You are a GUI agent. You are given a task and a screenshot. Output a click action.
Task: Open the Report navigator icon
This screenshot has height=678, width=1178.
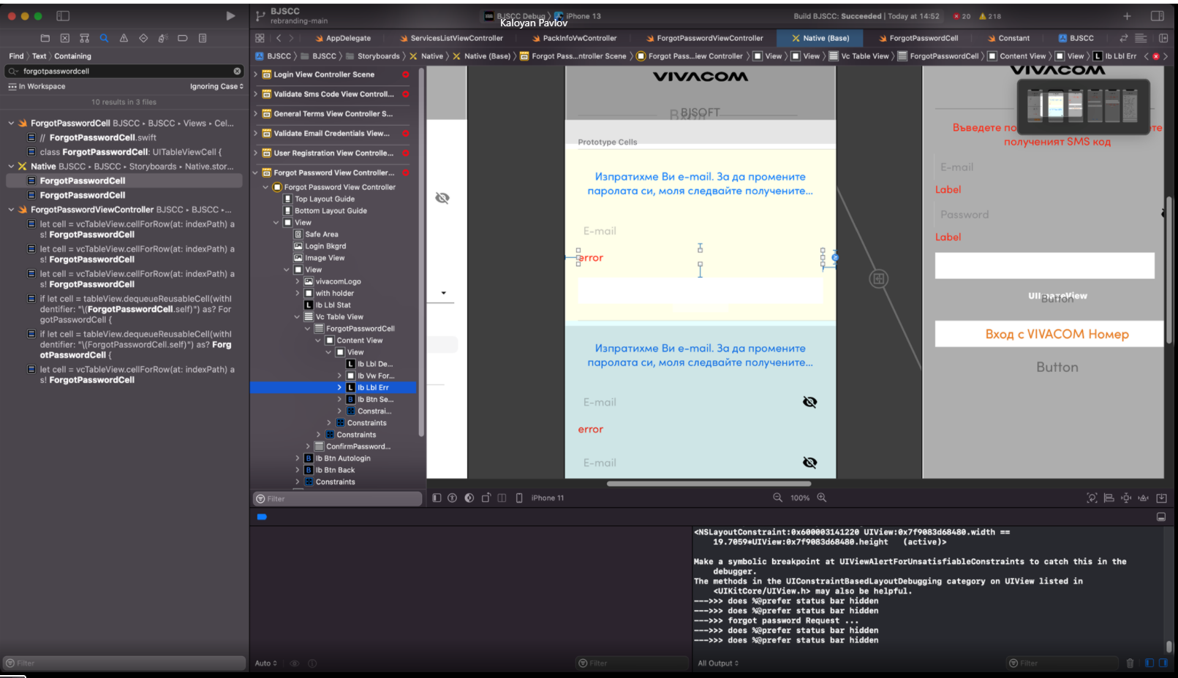(203, 38)
